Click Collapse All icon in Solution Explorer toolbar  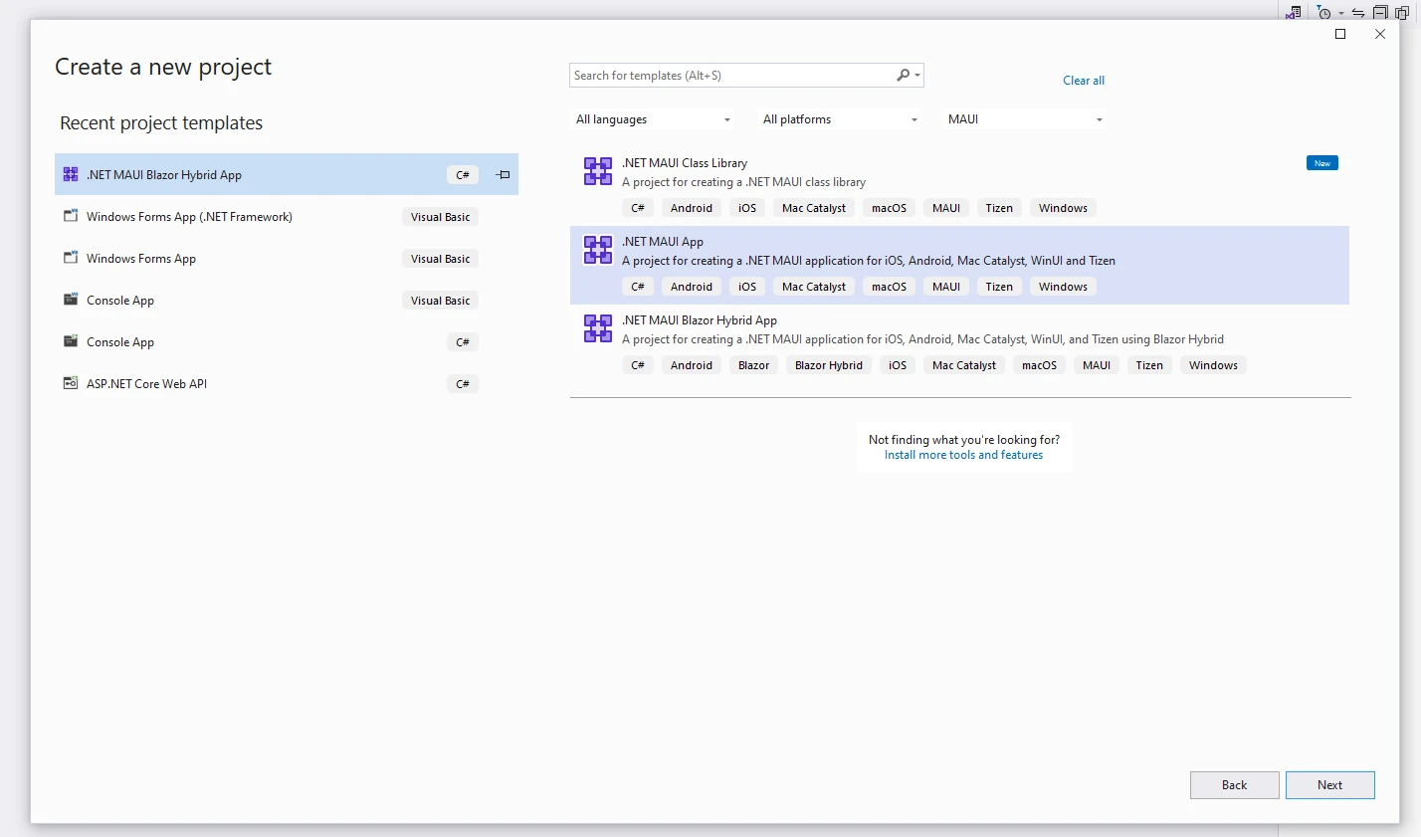pyautogui.click(x=1380, y=12)
